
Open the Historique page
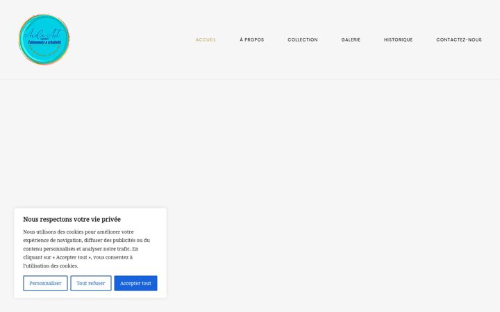tap(399, 40)
